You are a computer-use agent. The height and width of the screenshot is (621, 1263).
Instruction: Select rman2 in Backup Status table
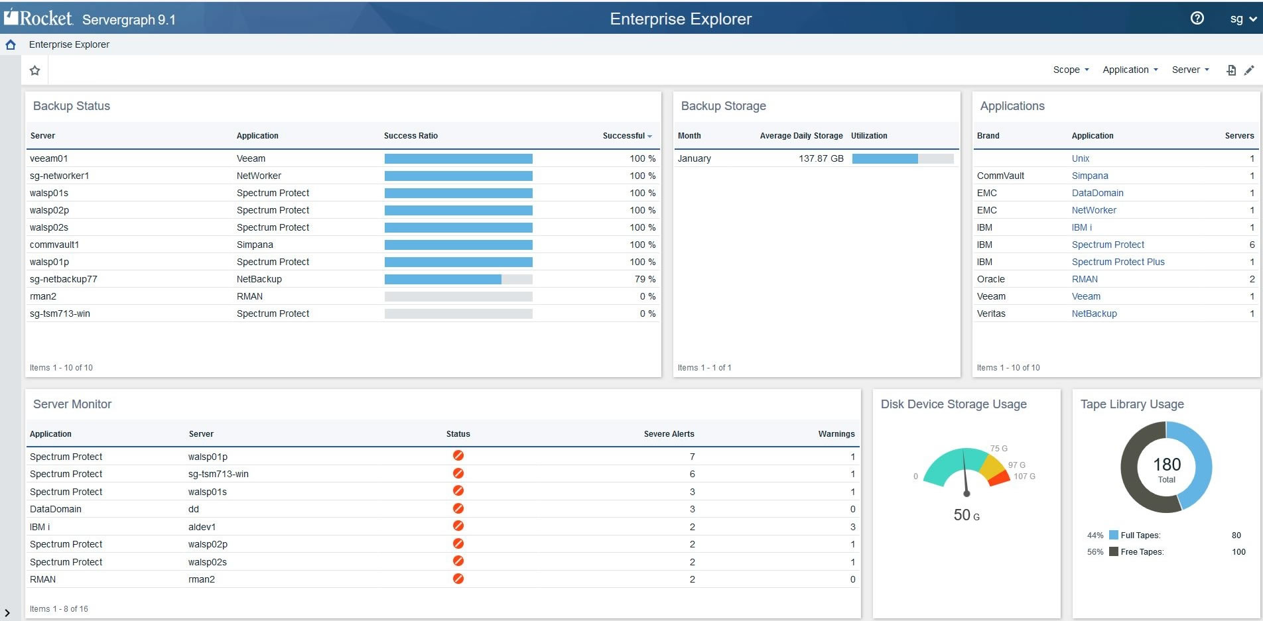[343, 296]
